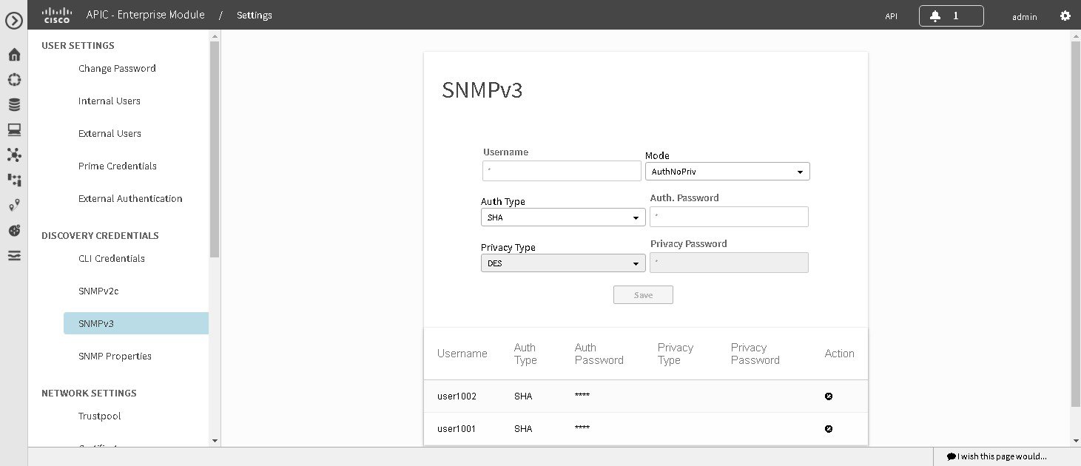Open the Auth Type dropdown showing SHA
Image resolution: width=1081 pixels, height=466 pixels.
click(562, 217)
